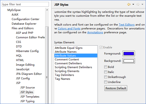Open JavaScript preferences
Screen dimensions: 146x104
point(23,69)
